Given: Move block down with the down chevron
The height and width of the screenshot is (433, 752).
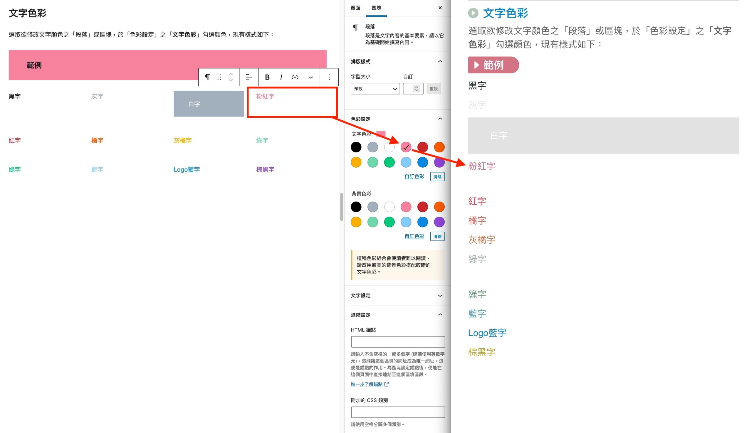Looking at the screenshot, I should click(x=231, y=81).
